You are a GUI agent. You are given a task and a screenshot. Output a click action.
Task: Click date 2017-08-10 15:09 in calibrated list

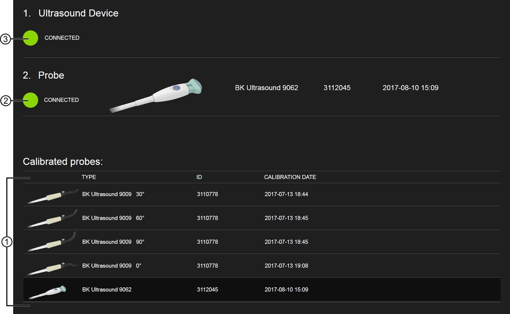(x=286, y=290)
